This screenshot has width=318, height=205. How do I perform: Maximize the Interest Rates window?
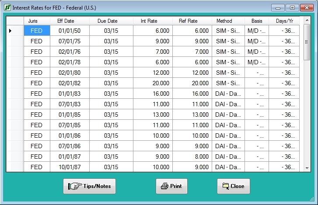click(x=292, y=8)
